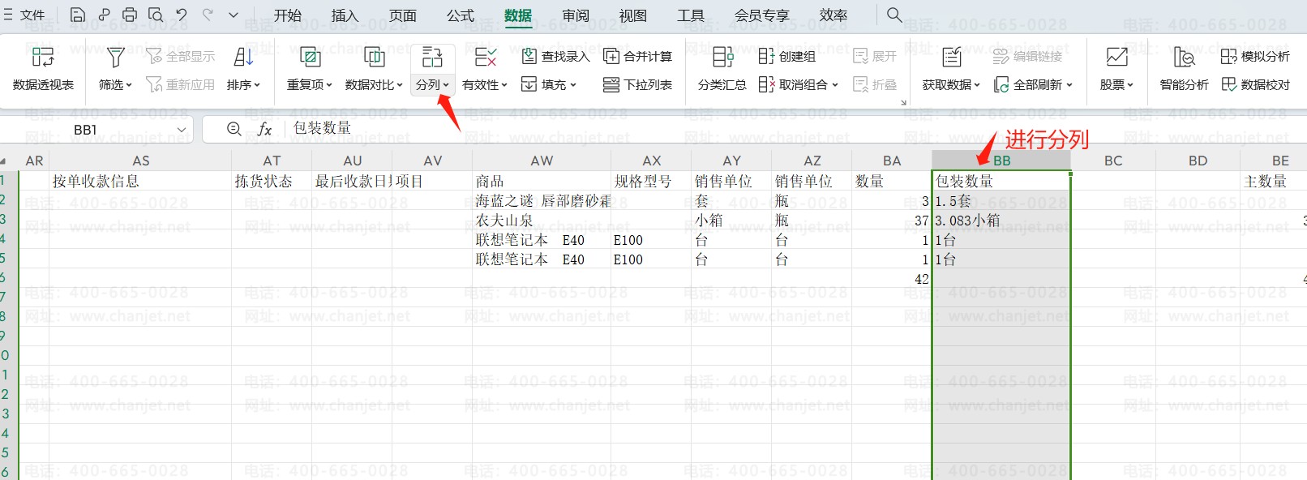Click the 分列 text-to-columns button
1307x480 pixels.
pyautogui.click(x=432, y=69)
